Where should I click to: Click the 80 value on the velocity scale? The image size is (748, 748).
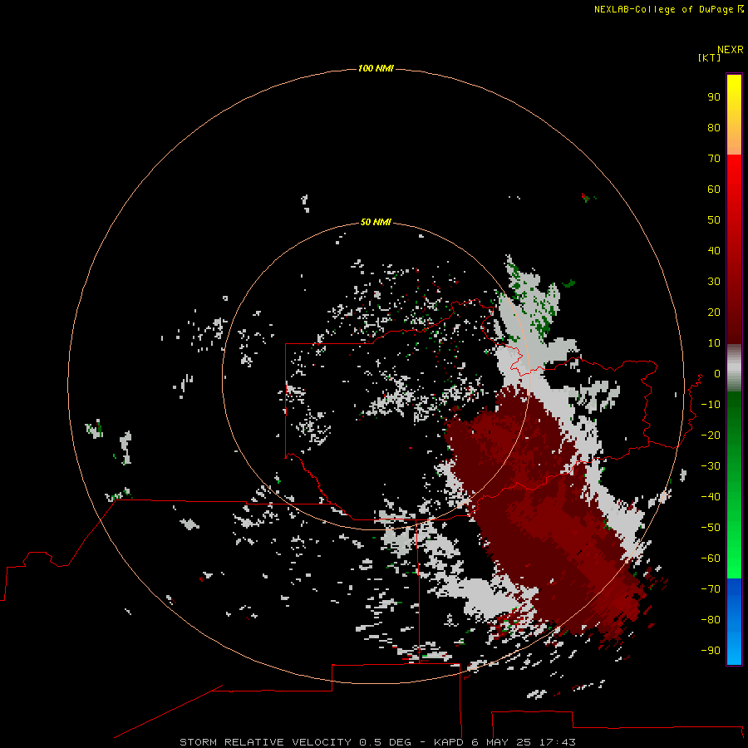point(714,127)
